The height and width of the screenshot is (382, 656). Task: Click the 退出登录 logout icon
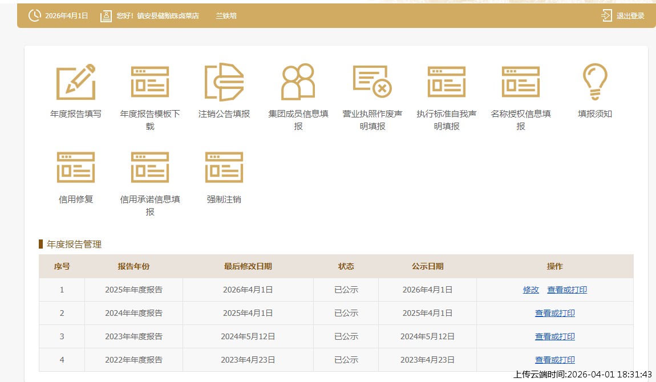click(x=606, y=15)
